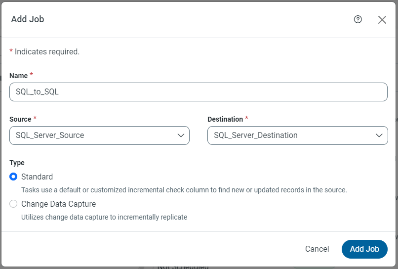The height and width of the screenshot is (269, 398).
Task: Expand the Source dropdown chevron arrow
Action: pyautogui.click(x=181, y=135)
